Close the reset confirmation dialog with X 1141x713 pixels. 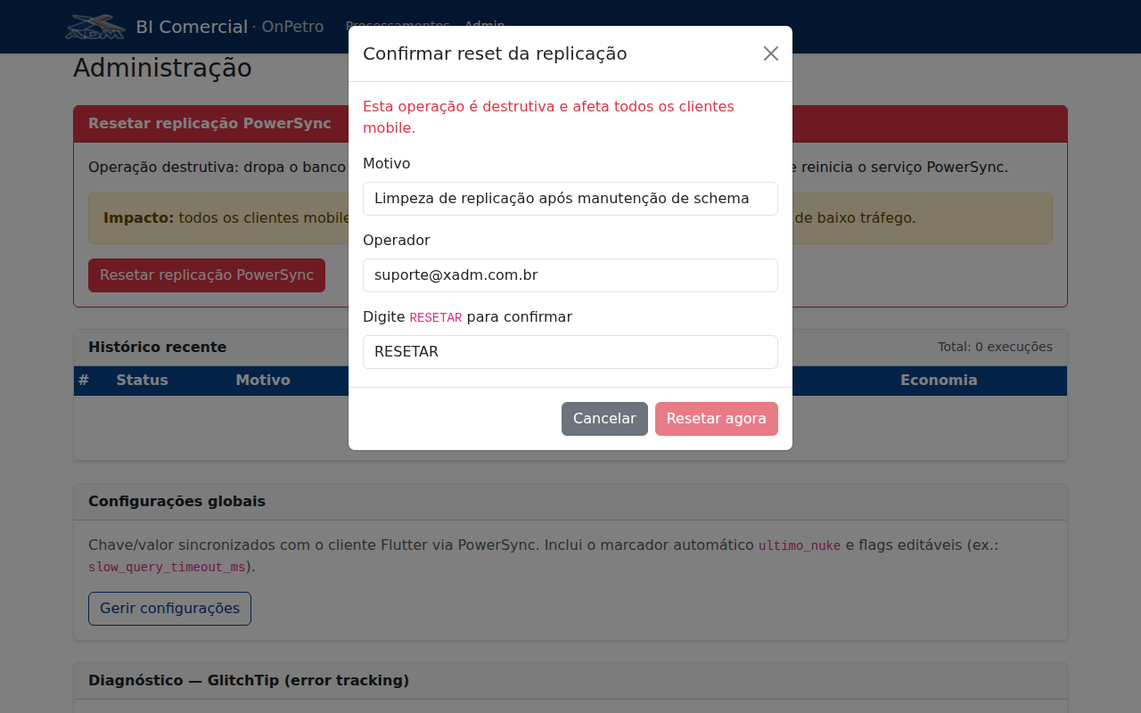point(771,53)
